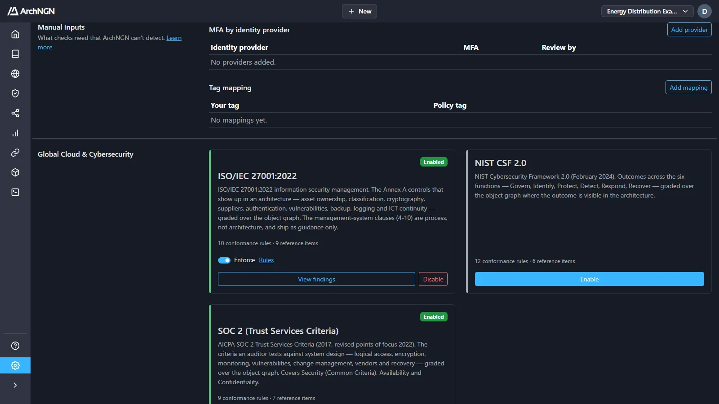Disable the ISO/IEC 27001:2022 framework
Image resolution: width=719 pixels, height=404 pixels.
click(x=433, y=279)
